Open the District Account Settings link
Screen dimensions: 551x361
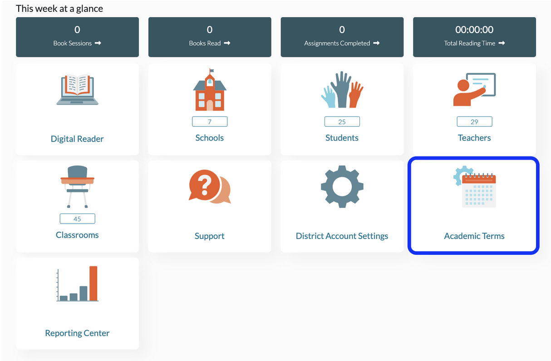pos(342,236)
